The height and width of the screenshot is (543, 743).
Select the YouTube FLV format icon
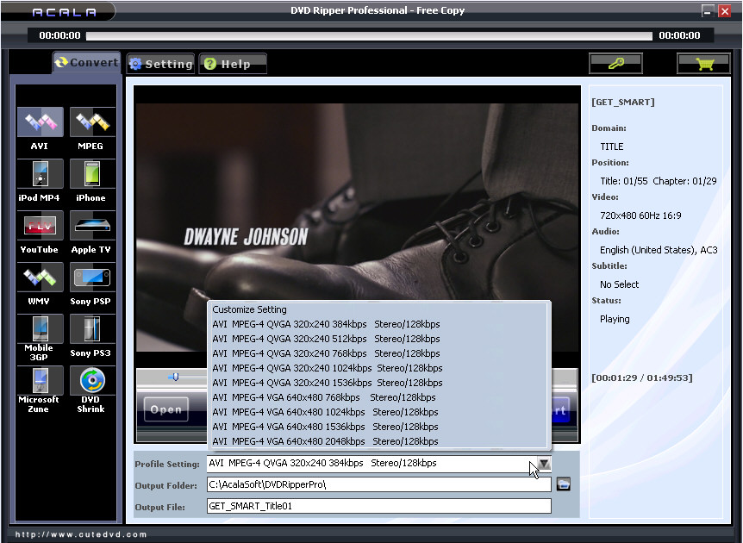[41, 226]
